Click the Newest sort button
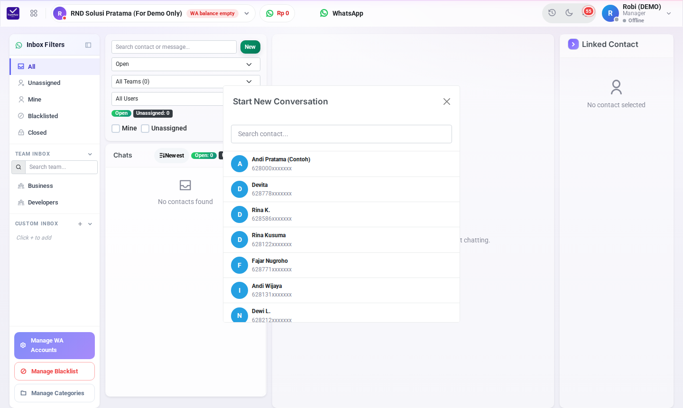The width and height of the screenshot is (683, 408). point(172,156)
